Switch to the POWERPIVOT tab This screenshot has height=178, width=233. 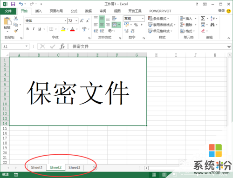[160, 11]
